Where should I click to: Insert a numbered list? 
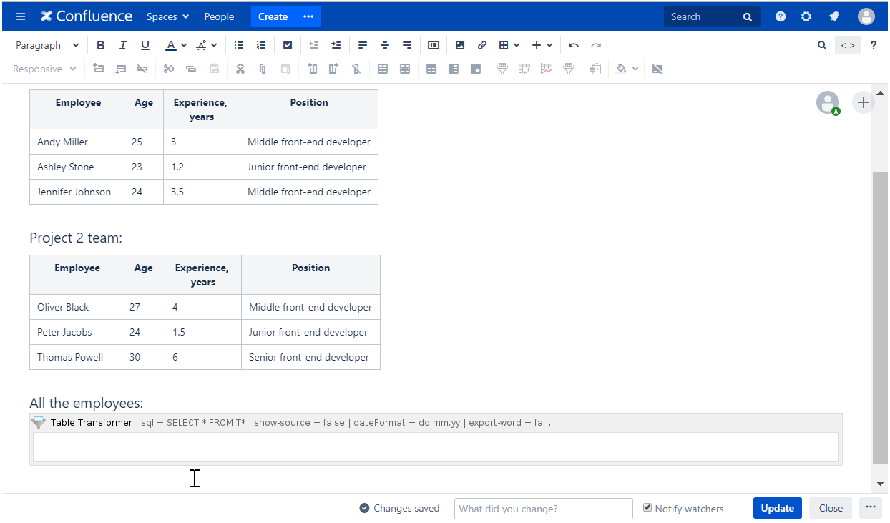click(261, 45)
